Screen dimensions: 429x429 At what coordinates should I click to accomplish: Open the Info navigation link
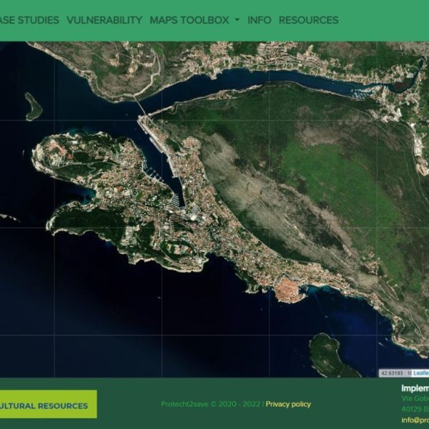[259, 20]
